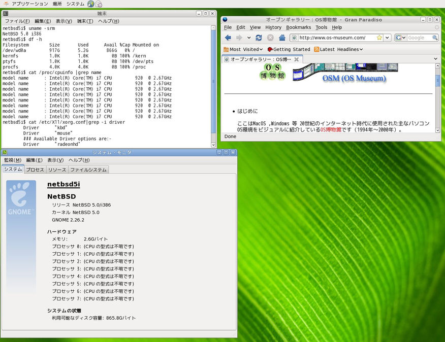Open the search engine selector dropdown
The width and height of the screenshot is (445, 342).
click(x=404, y=38)
